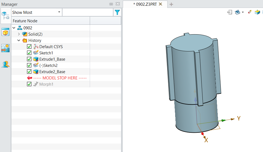Click the eraser icon in viewport toolbar

click(250, 12)
